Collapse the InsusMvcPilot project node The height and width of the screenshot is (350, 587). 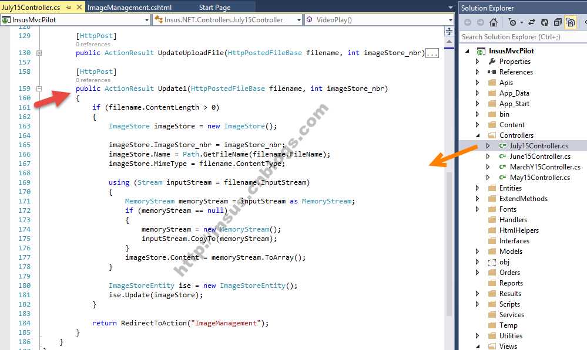(467, 51)
